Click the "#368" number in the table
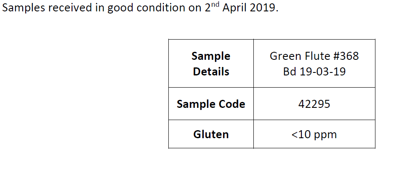407x182 pixels. coord(346,56)
